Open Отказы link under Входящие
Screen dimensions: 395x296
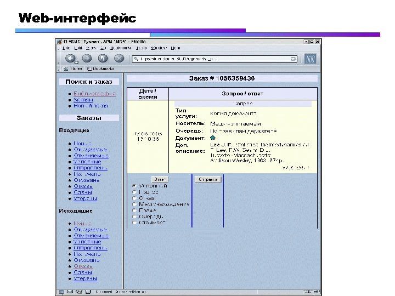pos(83,186)
